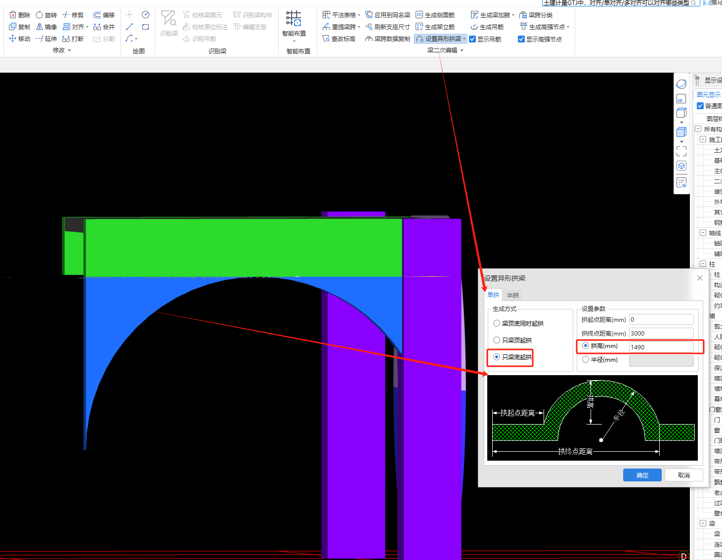Collapse the 梁 tree node
The height and width of the screenshot is (560, 722).
703,523
